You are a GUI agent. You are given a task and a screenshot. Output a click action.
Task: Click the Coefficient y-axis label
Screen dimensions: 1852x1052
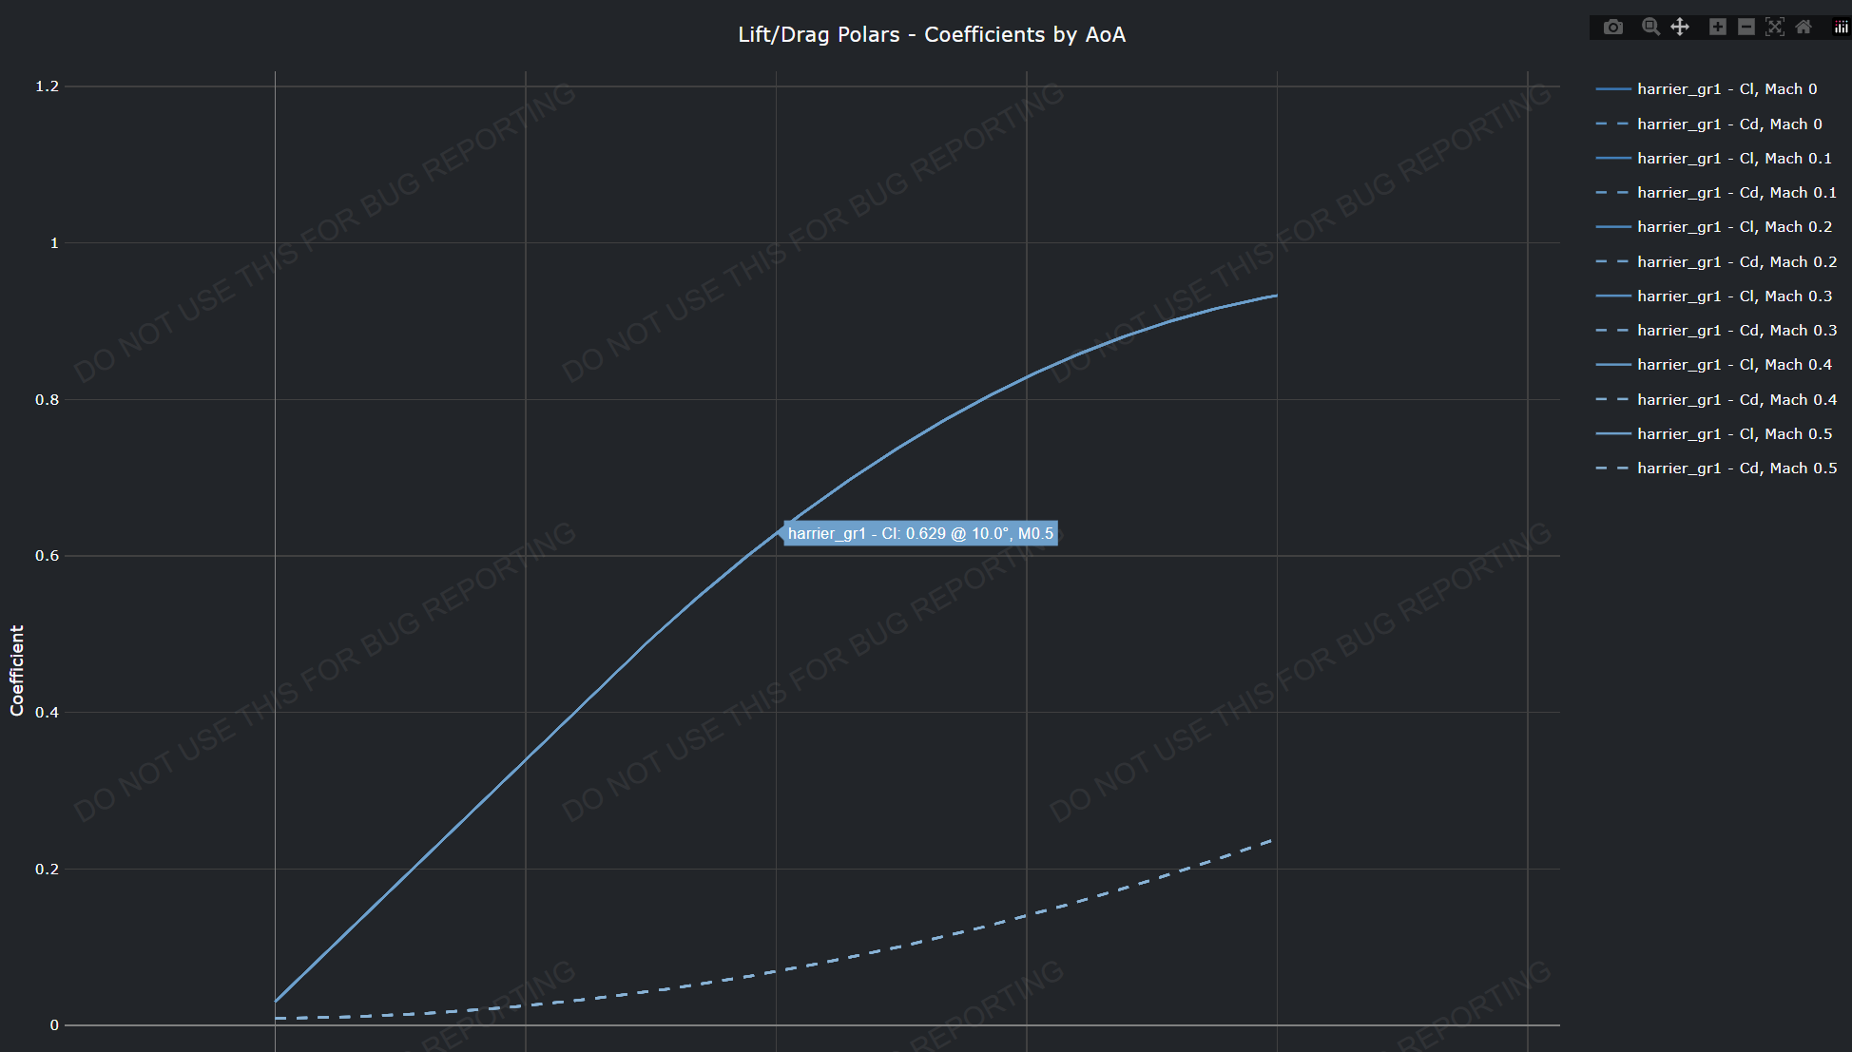pos(17,670)
